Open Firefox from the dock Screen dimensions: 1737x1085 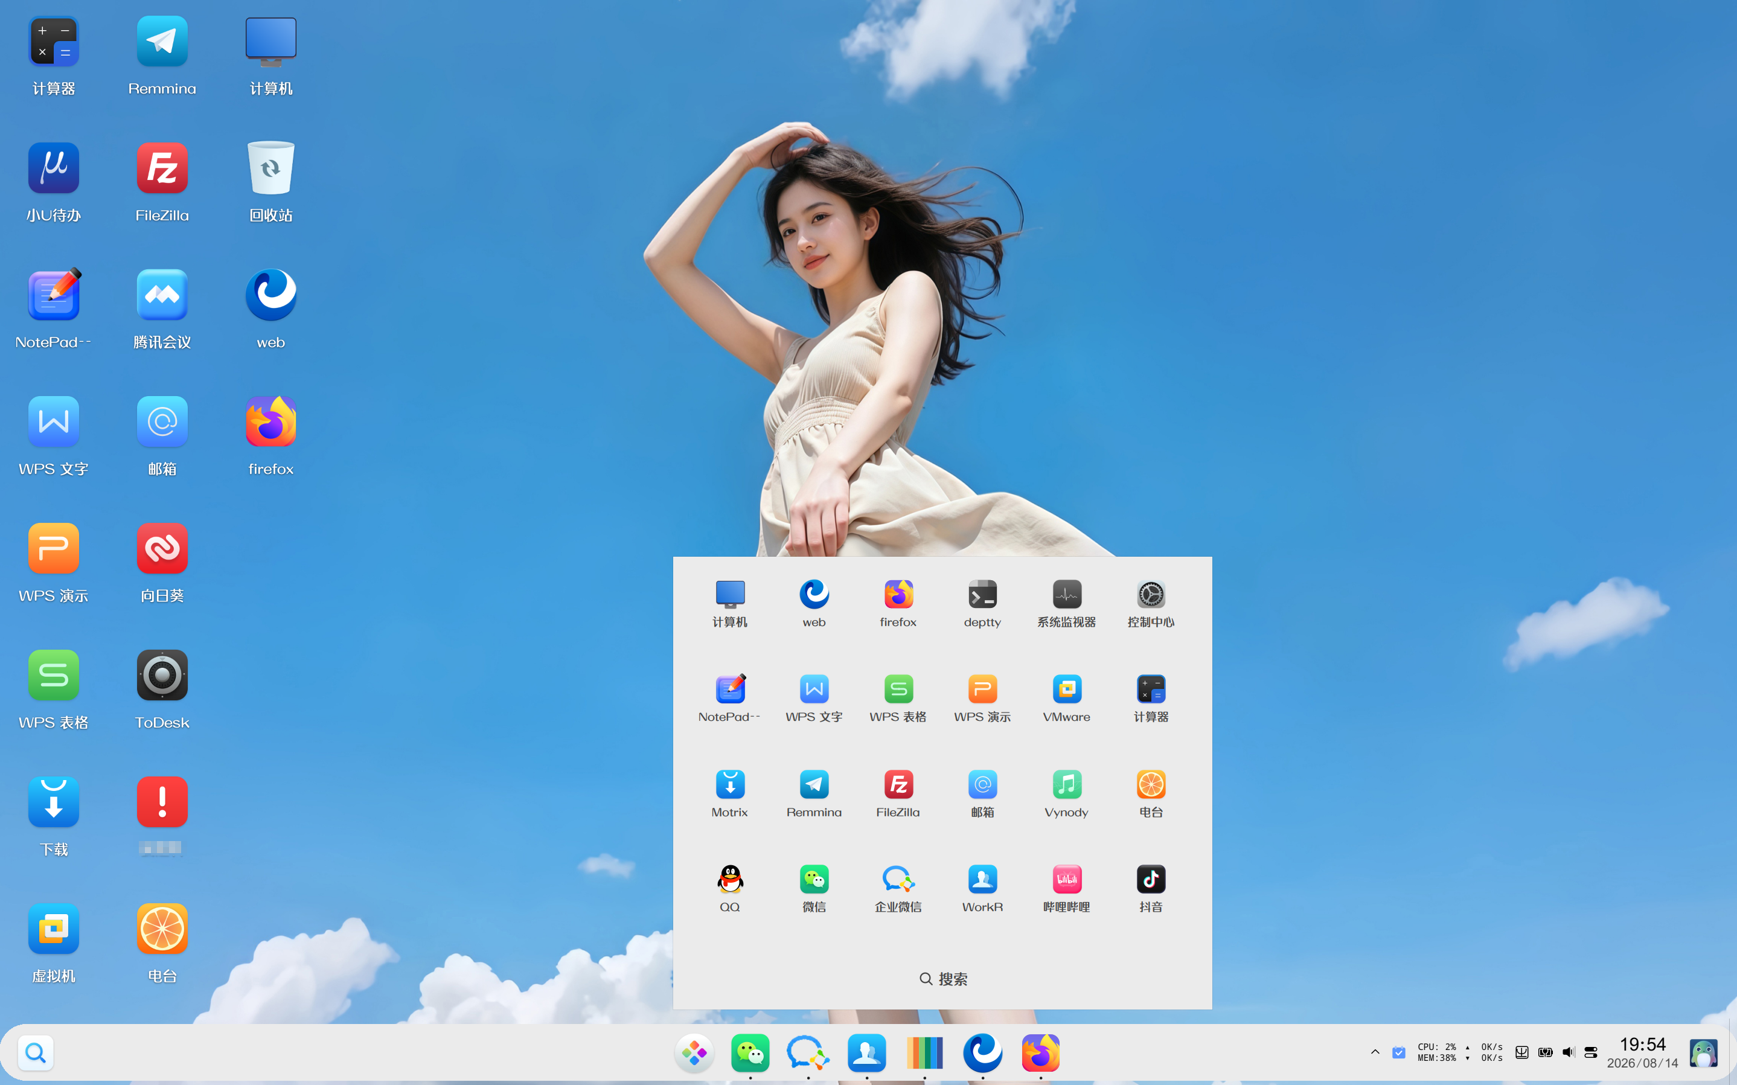point(1040,1053)
